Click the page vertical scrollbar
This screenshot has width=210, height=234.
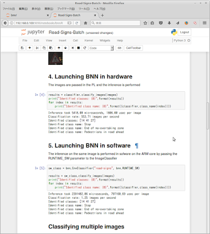208,115
